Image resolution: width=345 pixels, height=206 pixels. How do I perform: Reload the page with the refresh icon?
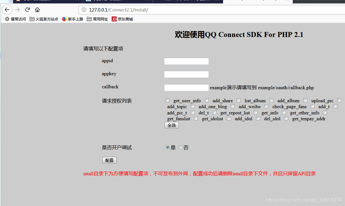[x=27, y=10]
